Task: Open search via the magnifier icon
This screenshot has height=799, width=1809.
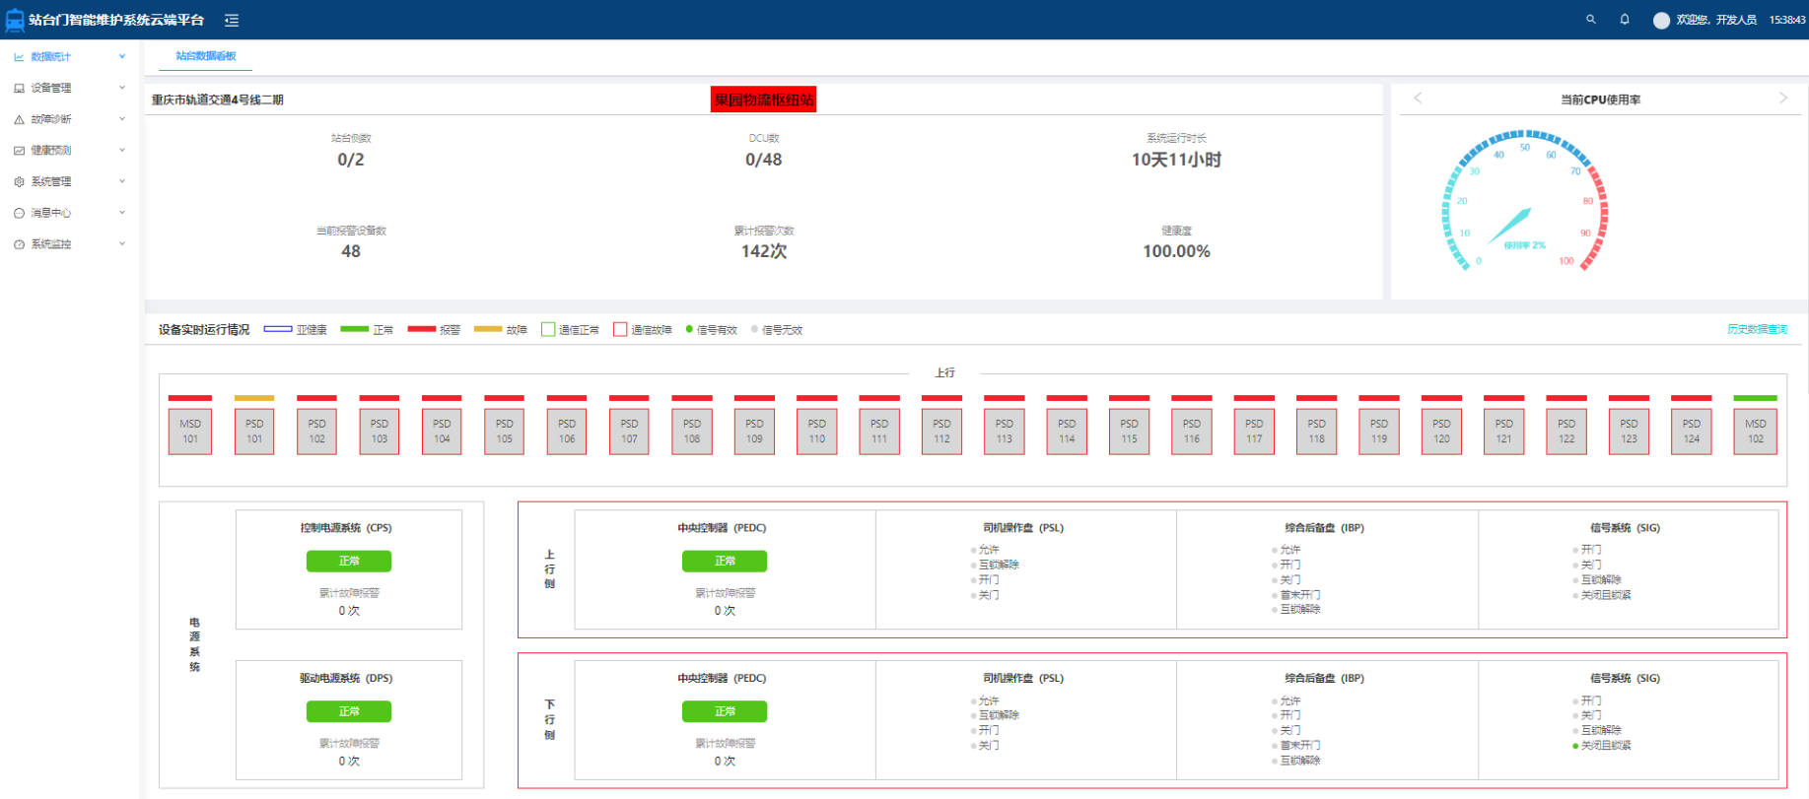Action: 1590,20
